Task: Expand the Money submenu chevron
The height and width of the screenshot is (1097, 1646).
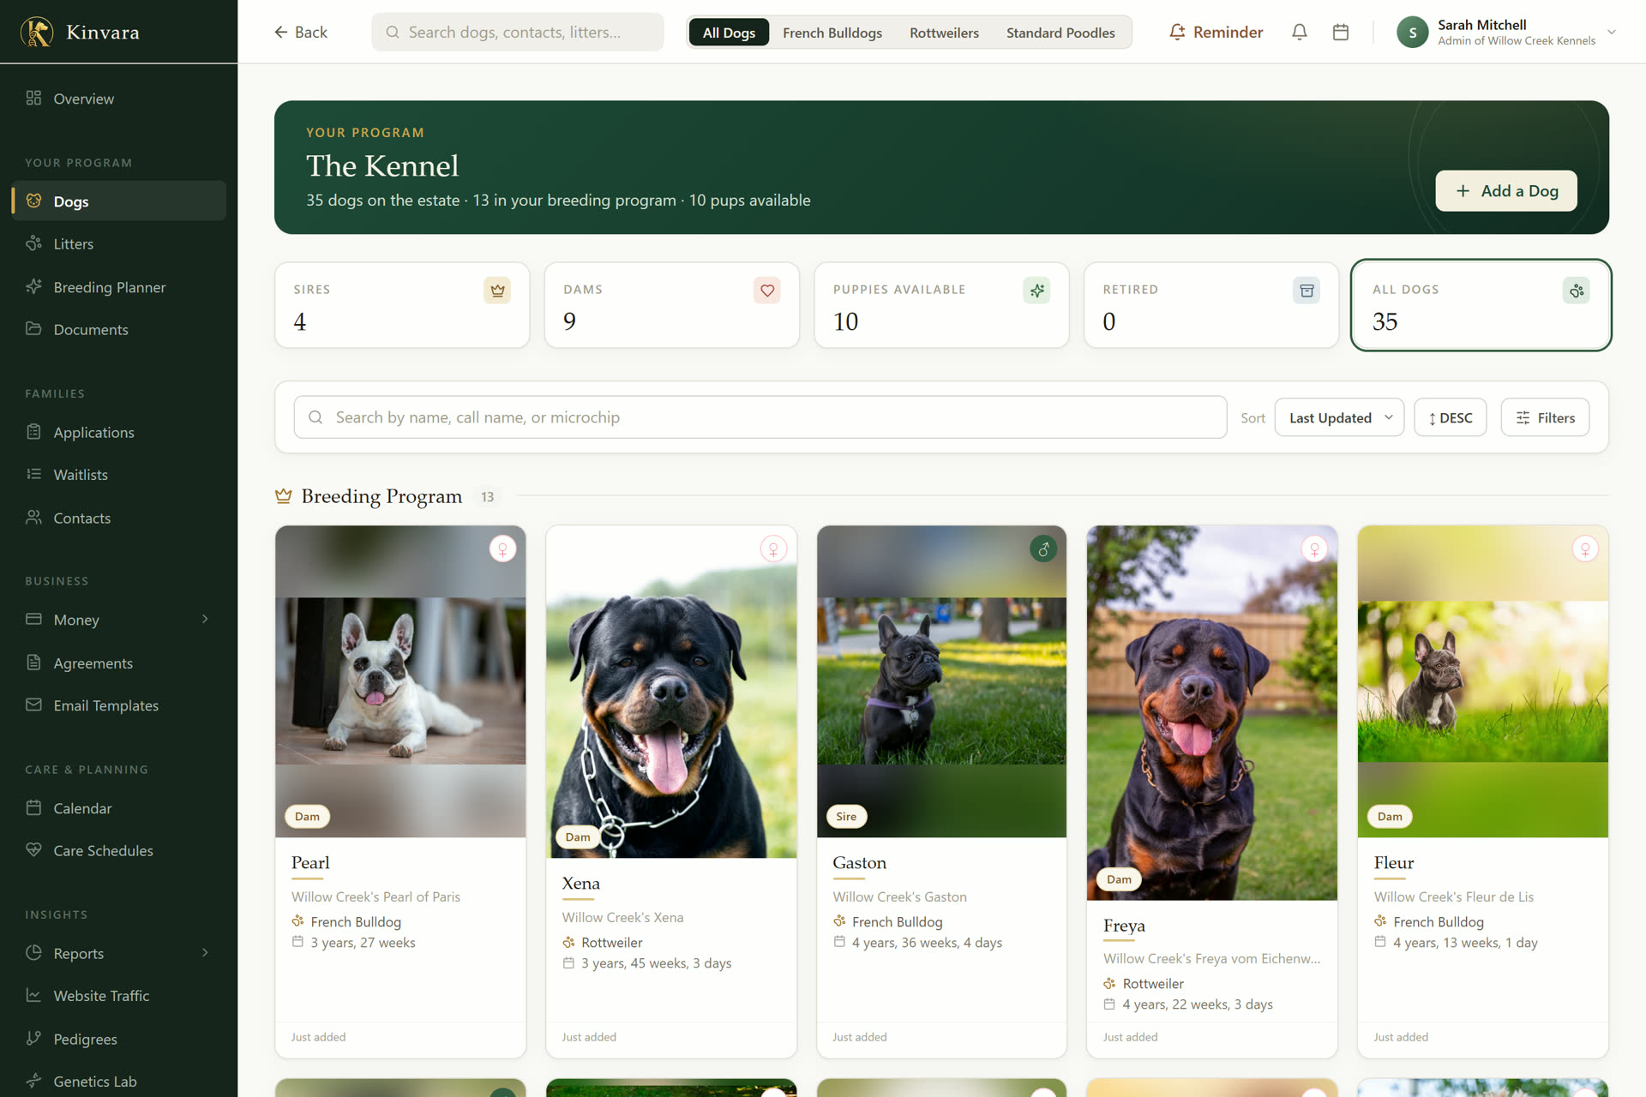Action: pos(205,619)
